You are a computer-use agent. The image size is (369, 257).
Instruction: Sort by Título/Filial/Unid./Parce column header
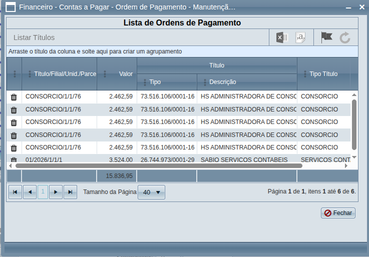pos(64,74)
